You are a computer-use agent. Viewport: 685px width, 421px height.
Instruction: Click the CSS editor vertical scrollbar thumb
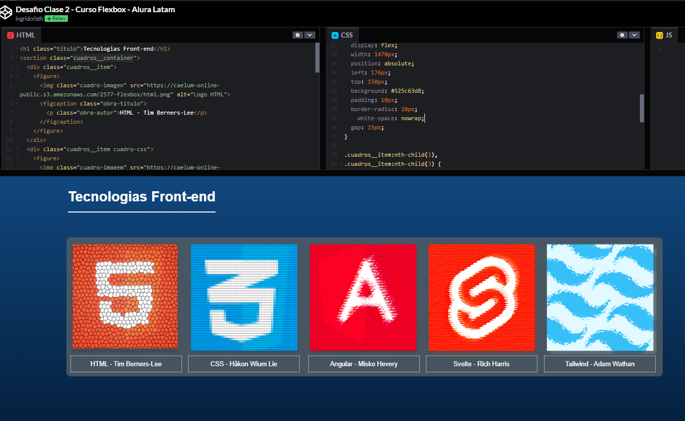(642, 108)
